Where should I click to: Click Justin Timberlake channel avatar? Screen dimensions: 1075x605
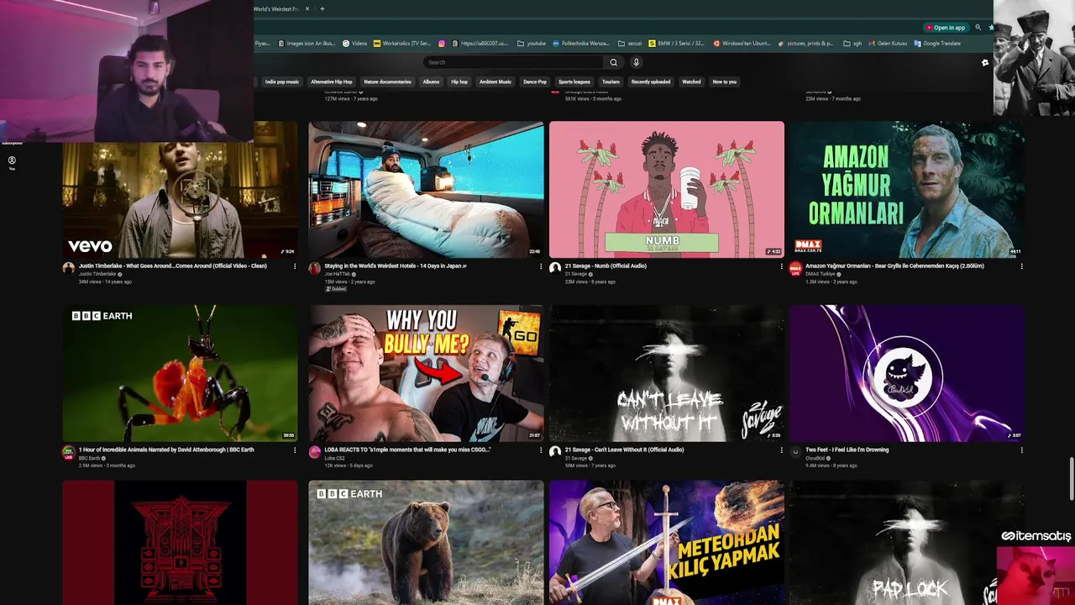[68, 268]
